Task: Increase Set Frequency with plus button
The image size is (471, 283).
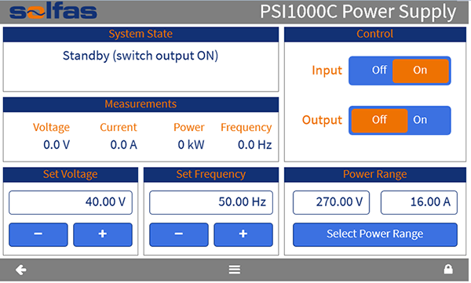Action: click(243, 234)
